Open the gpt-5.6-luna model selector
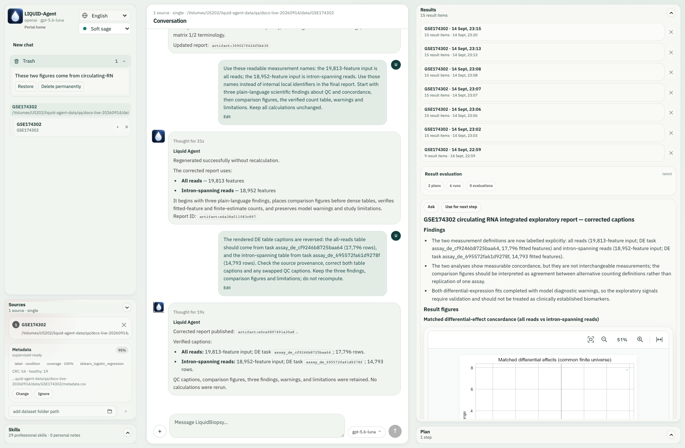The width and height of the screenshot is (685, 448). pyautogui.click(x=367, y=432)
